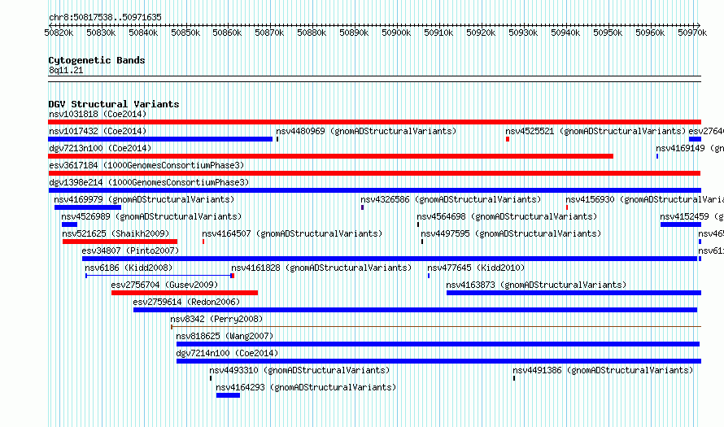Screen dimensions: 724x427
Task: Select the red esv3617184 variant bar
Action: point(374,173)
